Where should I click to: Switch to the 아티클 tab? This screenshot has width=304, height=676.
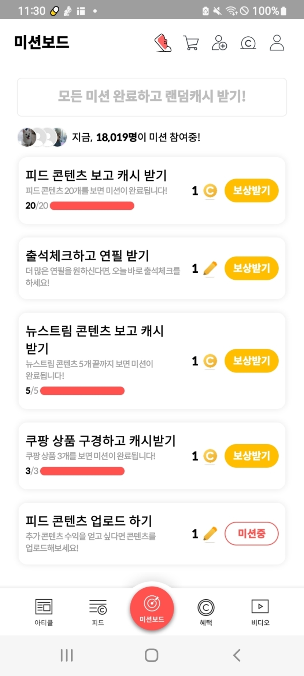click(44, 612)
